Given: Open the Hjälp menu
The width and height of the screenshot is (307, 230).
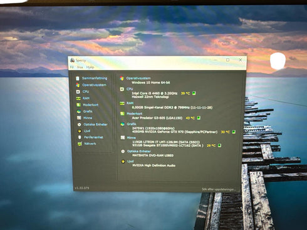Looking at the screenshot, I should pyautogui.click(x=90, y=67).
